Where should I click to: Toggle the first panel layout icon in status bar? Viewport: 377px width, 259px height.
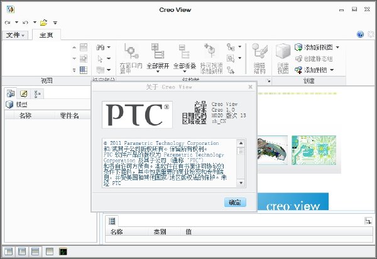pos(8,251)
